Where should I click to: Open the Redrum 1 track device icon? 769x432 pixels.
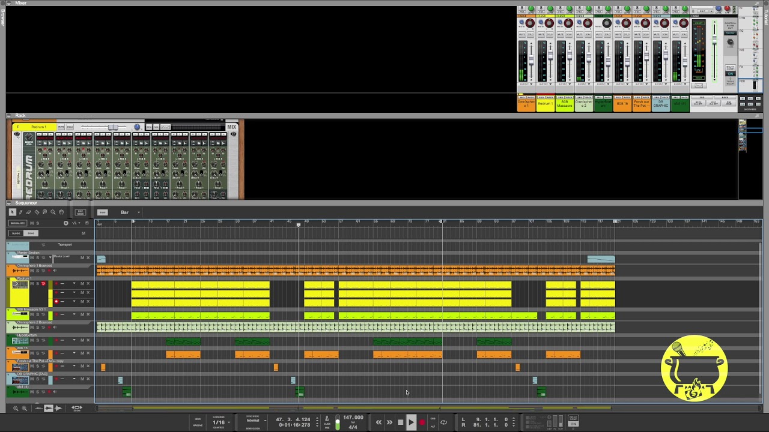pyautogui.click(x=20, y=285)
